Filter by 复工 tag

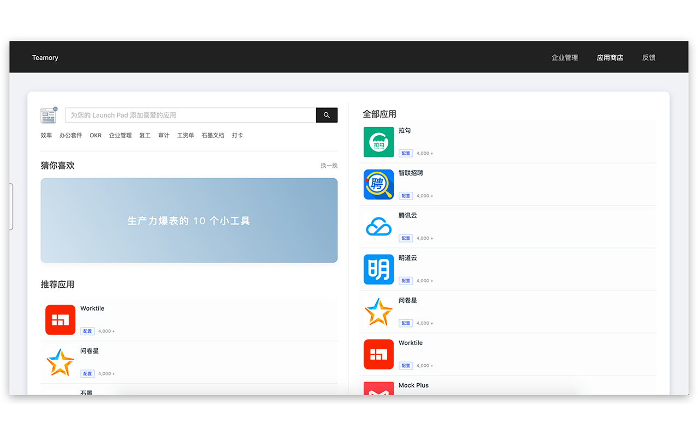145,135
